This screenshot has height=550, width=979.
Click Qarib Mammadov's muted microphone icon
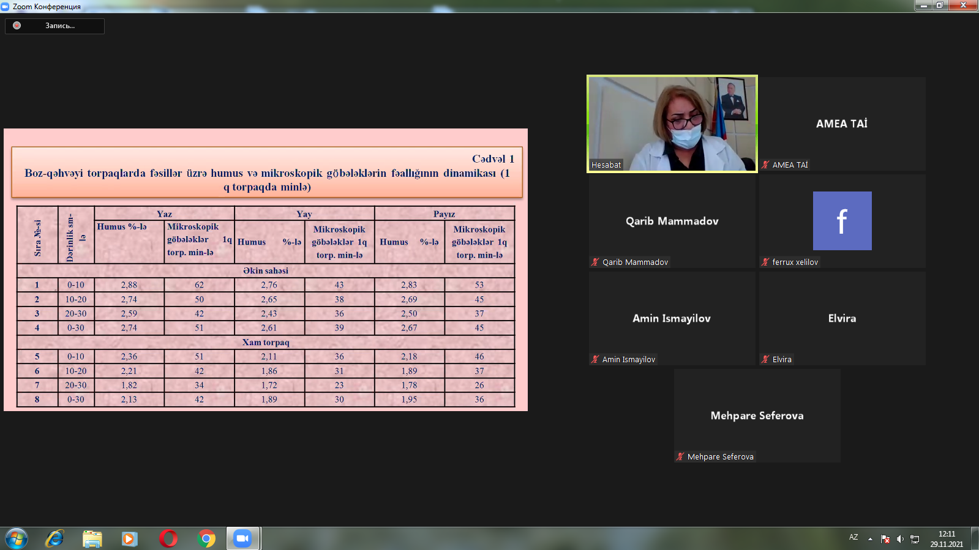coord(595,262)
